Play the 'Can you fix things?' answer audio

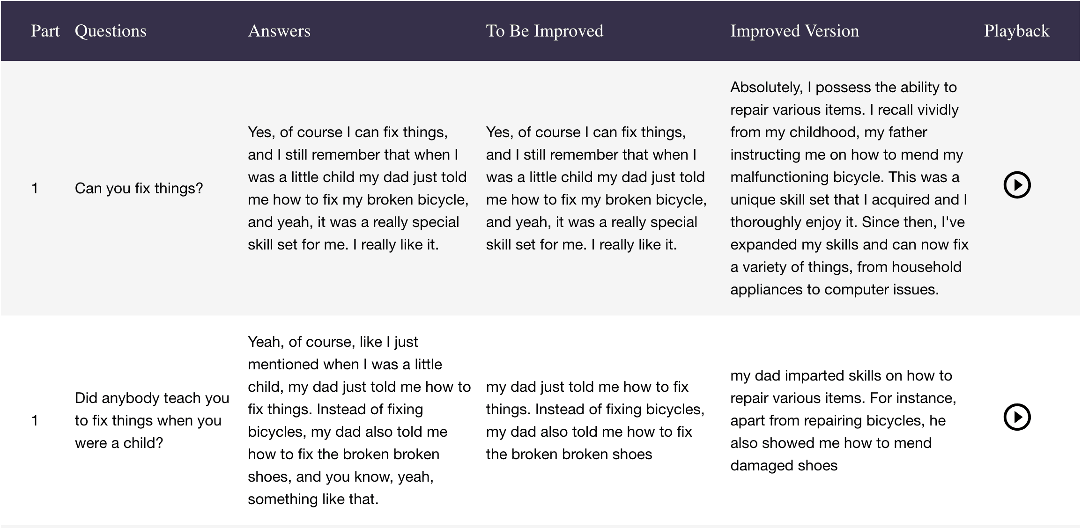pyautogui.click(x=1017, y=185)
